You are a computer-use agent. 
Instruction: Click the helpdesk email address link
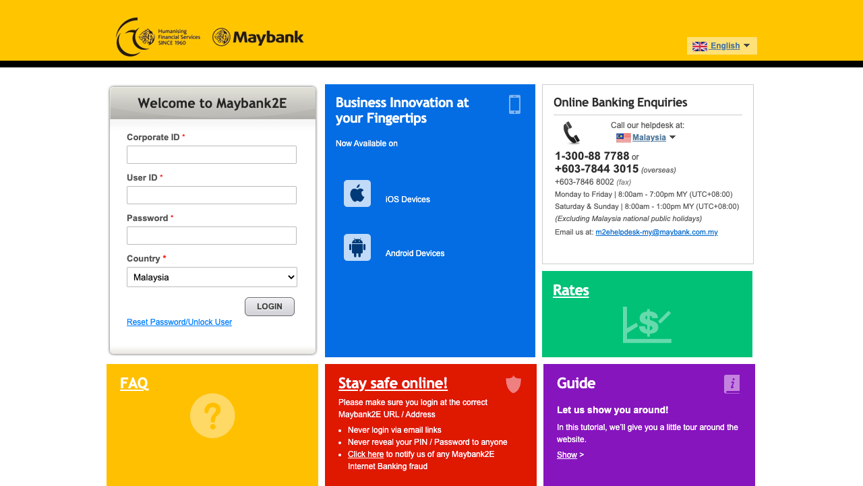[657, 232]
